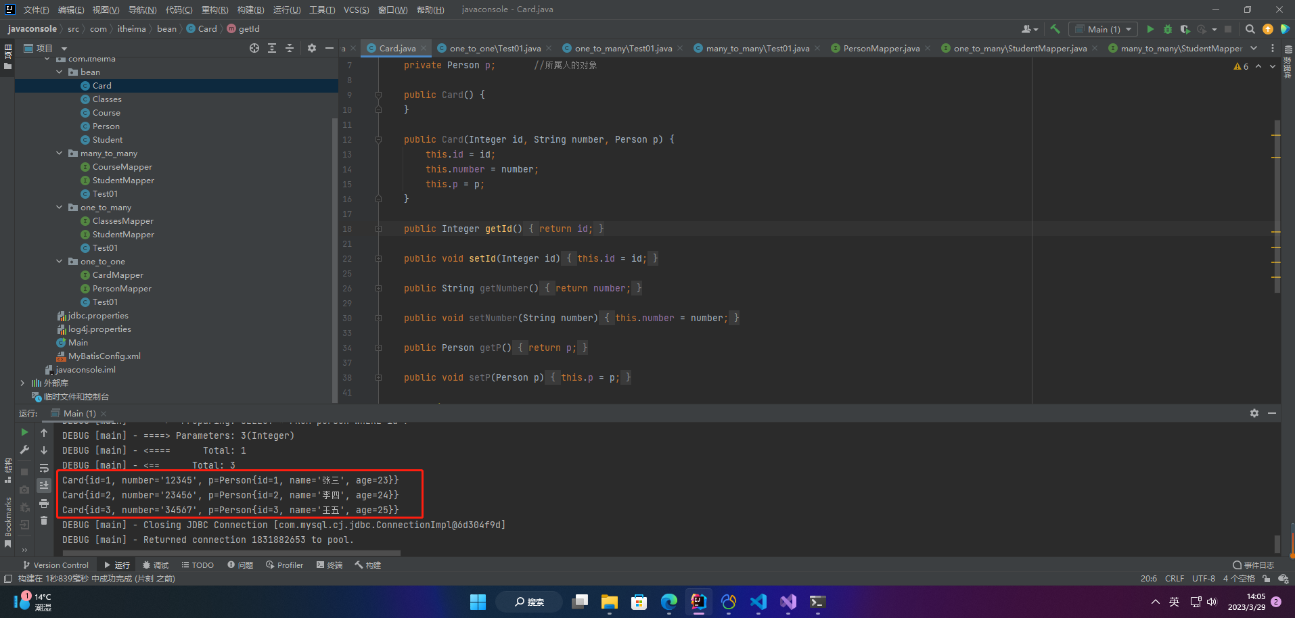Open Search Everywhere magnifier icon
Screen dimensions: 1295x618
1250,29
